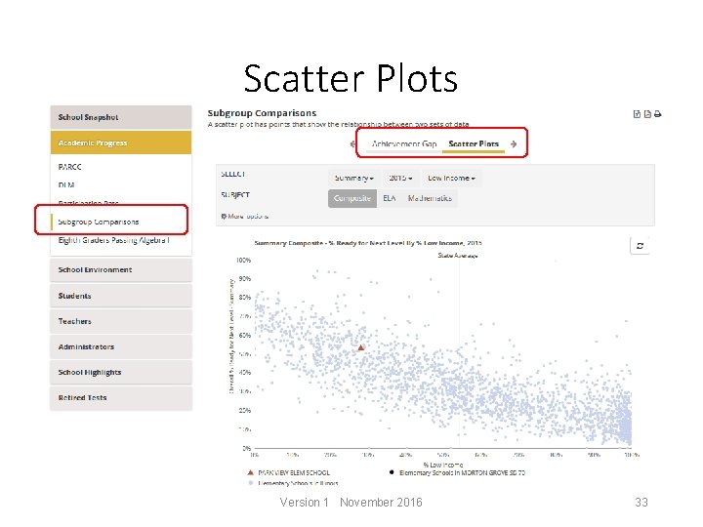This screenshot has width=703, height=527.
Task: Click the % Low Income axis label
Action: click(x=443, y=466)
